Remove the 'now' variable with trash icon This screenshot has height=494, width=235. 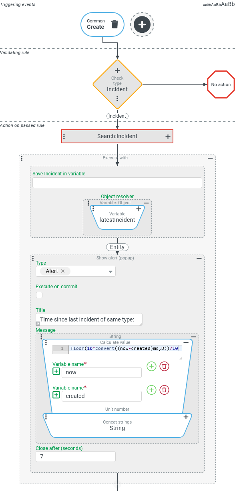[x=165, y=366]
